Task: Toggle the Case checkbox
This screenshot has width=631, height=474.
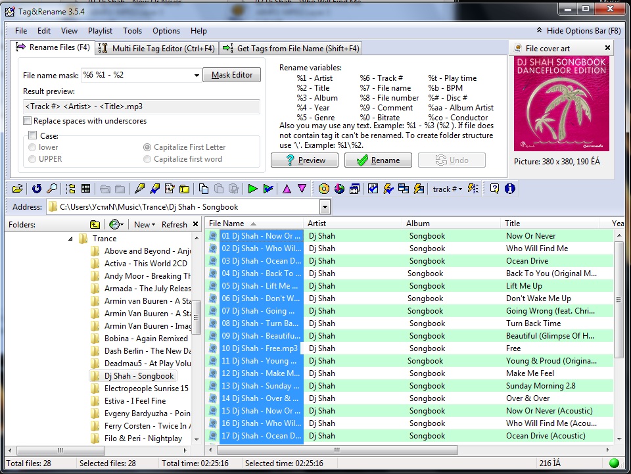Action: pos(32,136)
